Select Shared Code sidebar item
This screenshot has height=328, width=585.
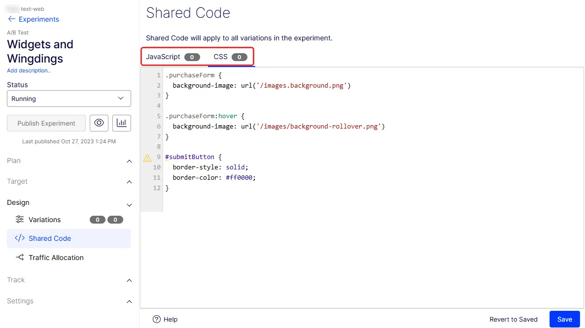tap(69, 238)
